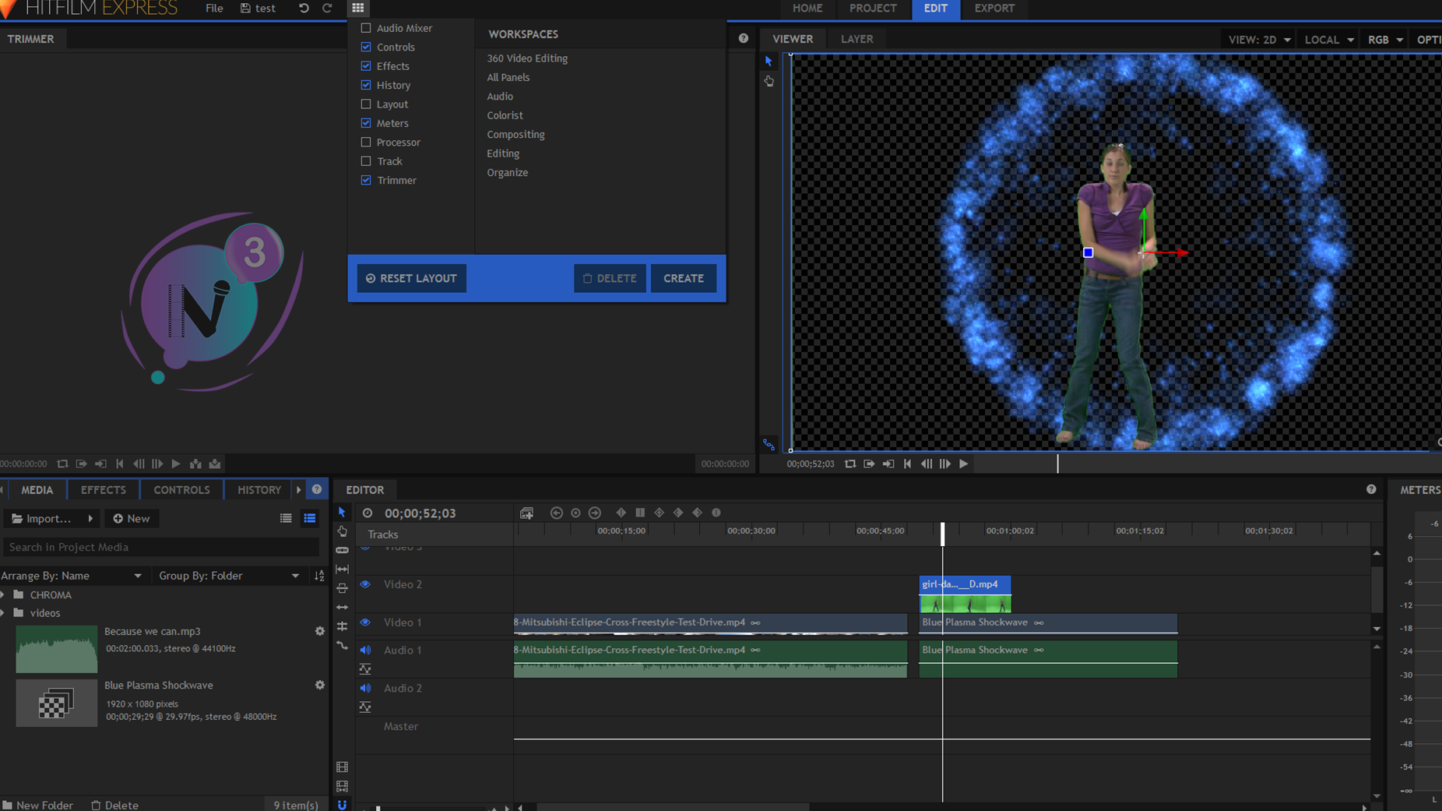Select the hand tool in the Viewer
This screenshot has width=1442, height=811.
(x=768, y=81)
